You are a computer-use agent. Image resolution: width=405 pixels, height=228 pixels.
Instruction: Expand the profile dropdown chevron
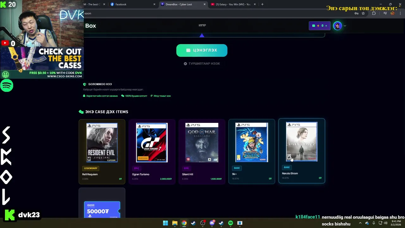coord(345,26)
